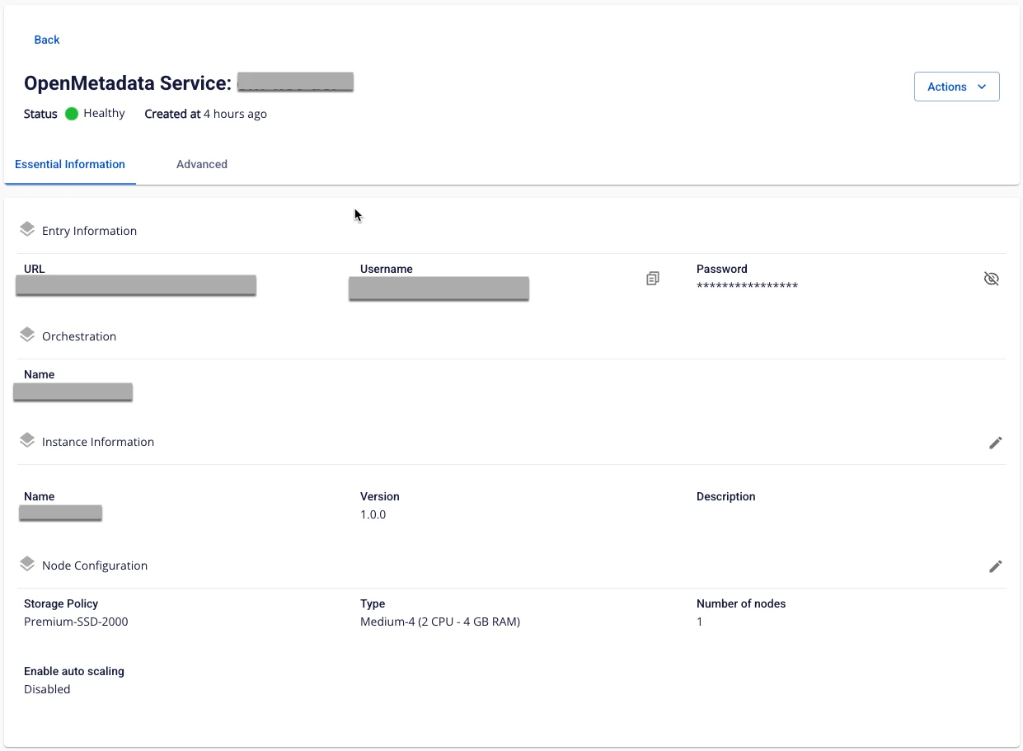Go back using the Back link
1023x751 pixels.
click(x=47, y=40)
